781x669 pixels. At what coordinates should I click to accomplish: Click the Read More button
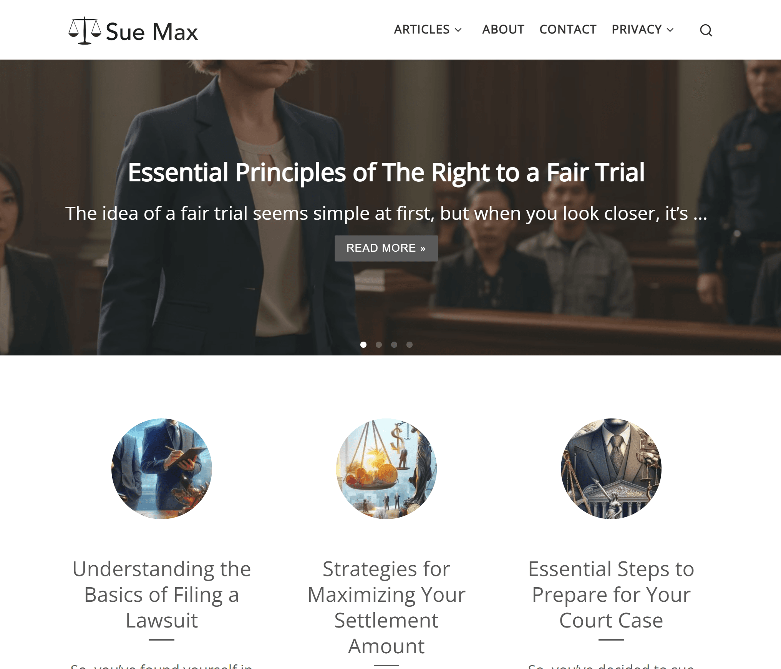click(386, 248)
